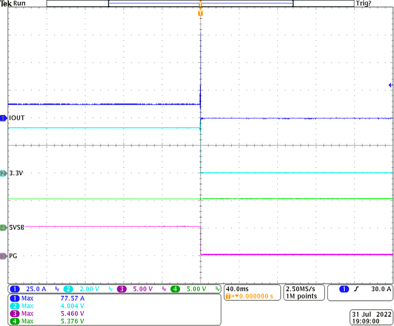Screen dimensions: 394x326
Task: Click the channel 1 IOUT ground marker
Action: pos(3,118)
